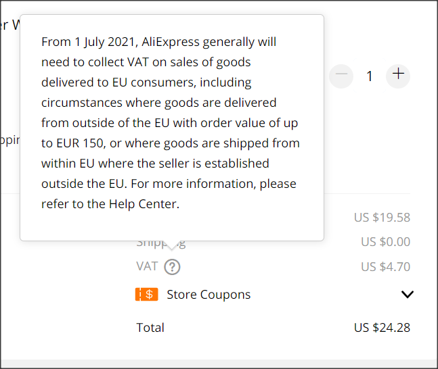Click the Help Center mention in tooltip
438x369 pixels.
[x=144, y=204]
